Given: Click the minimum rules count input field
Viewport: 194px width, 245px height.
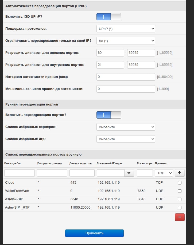Looking at the screenshot, I should click(126, 89).
